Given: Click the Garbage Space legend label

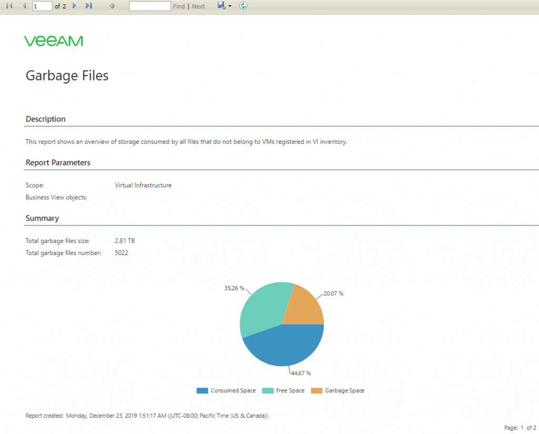Looking at the screenshot, I should (344, 391).
